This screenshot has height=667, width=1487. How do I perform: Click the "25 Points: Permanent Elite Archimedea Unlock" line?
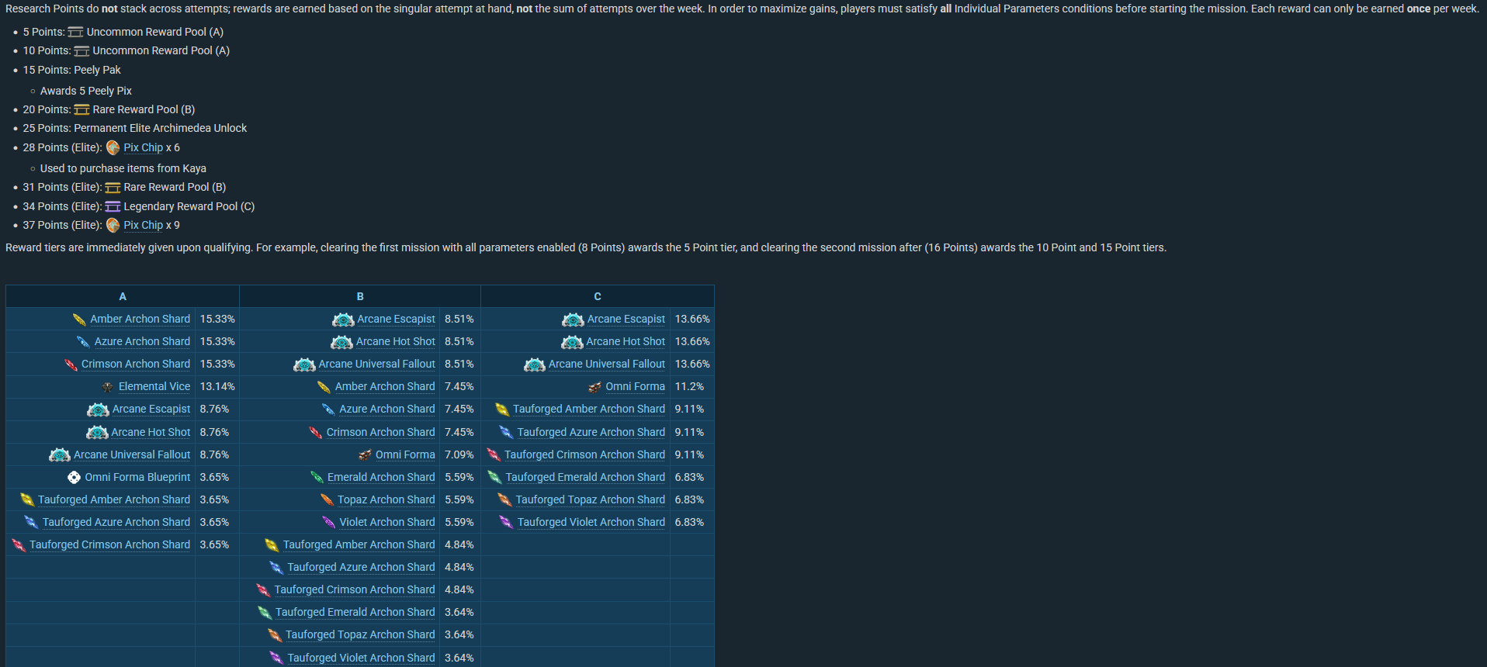[x=135, y=128]
